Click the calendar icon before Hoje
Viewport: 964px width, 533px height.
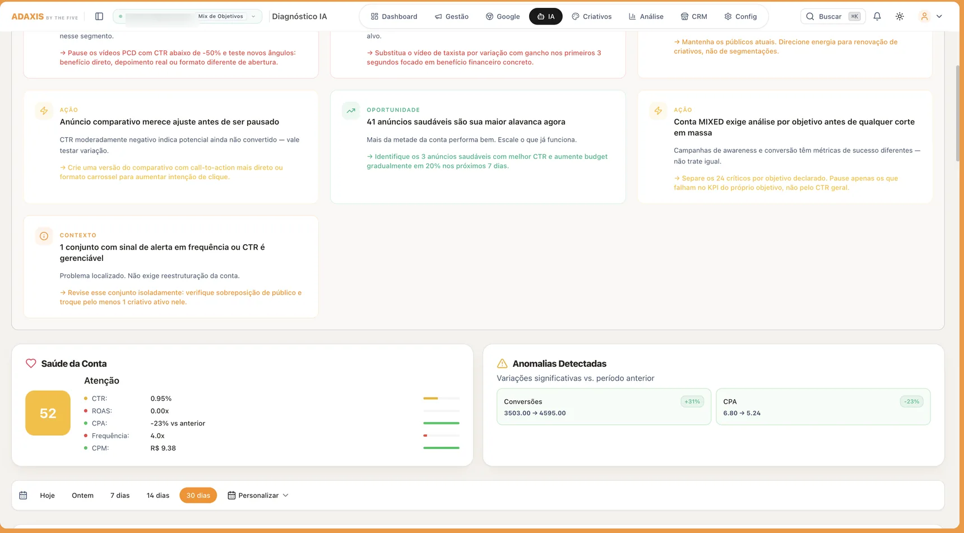[x=23, y=495]
